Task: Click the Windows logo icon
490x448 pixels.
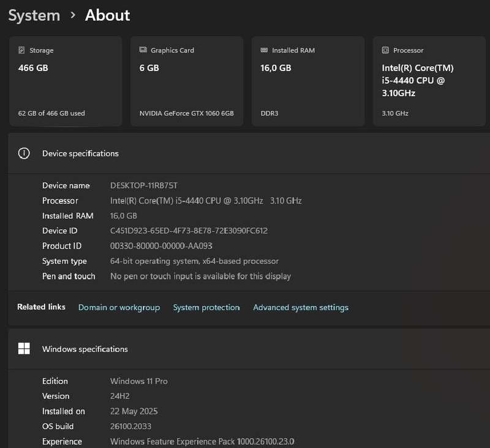Action: point(24,348)
